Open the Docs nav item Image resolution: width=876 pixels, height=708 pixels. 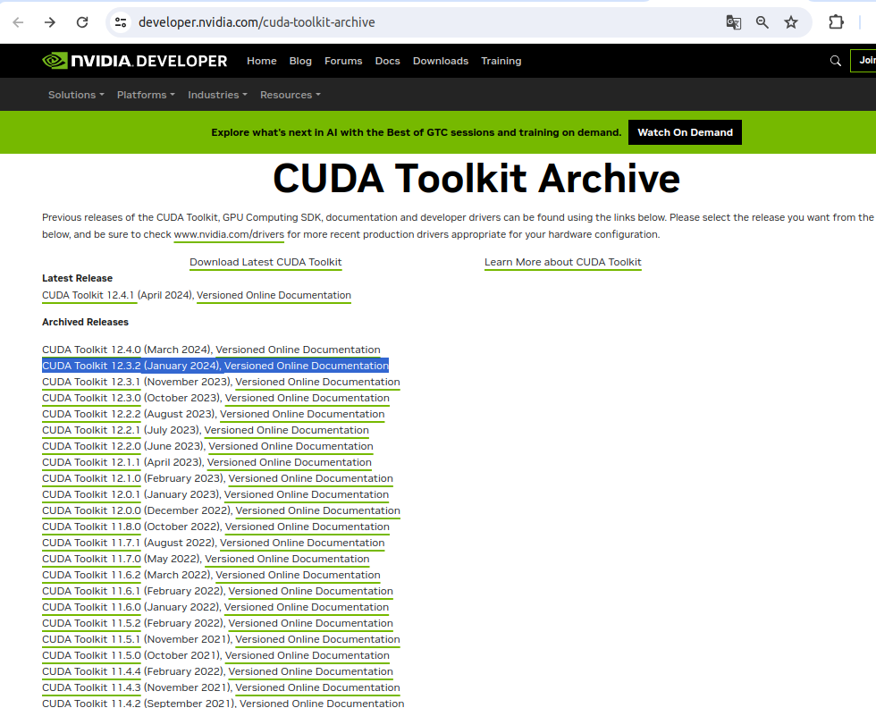(387, 61)
